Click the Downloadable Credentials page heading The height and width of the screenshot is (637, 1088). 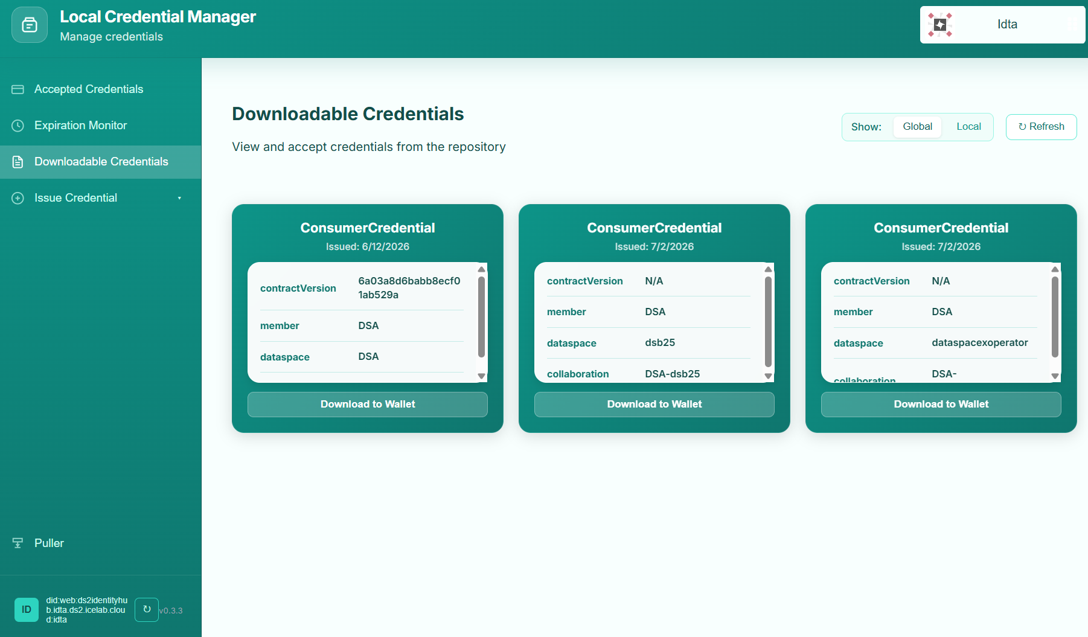tap(348, 114)
